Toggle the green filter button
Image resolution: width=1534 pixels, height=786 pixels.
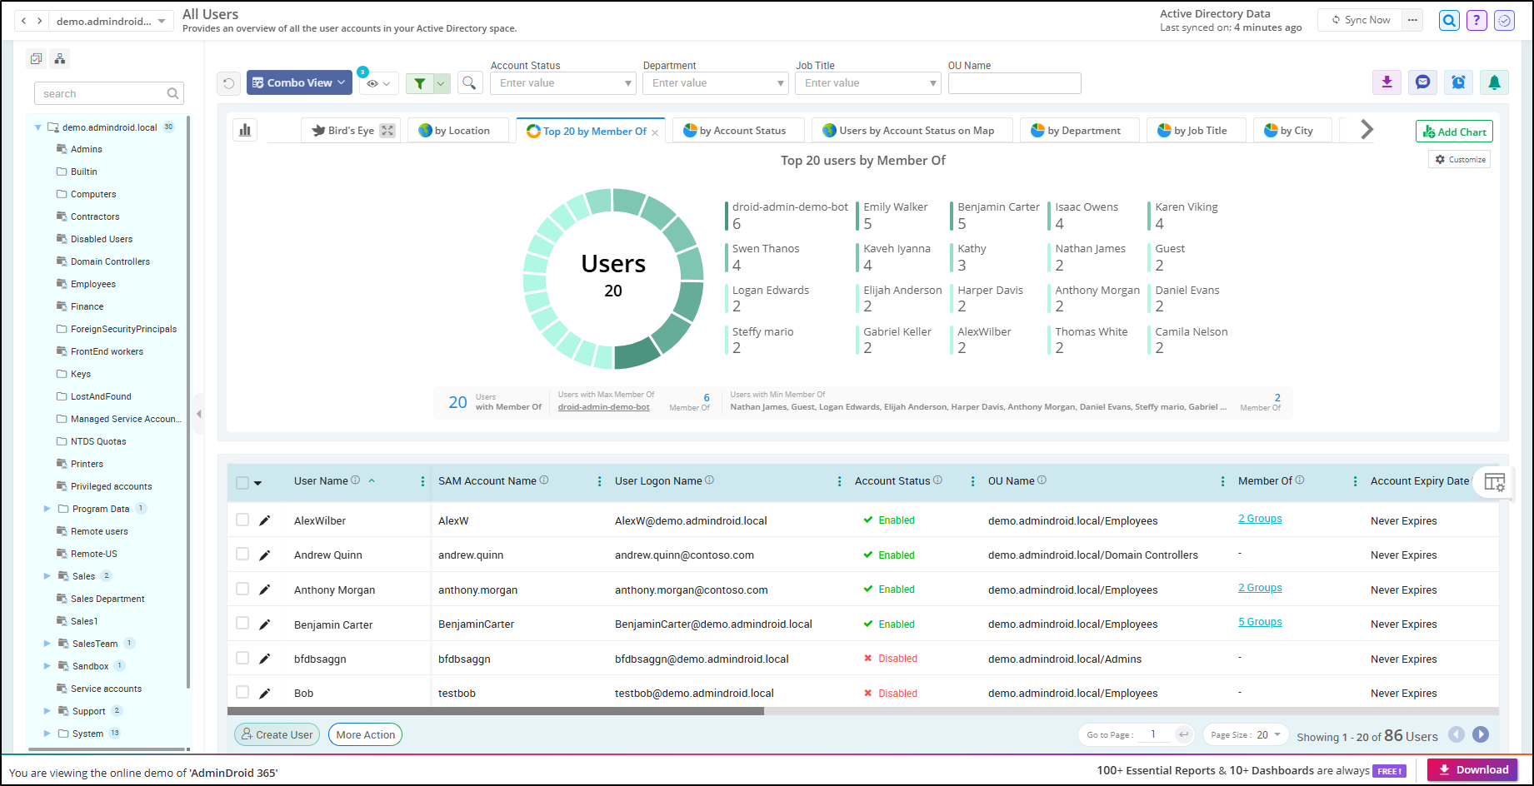click(420, 83)
